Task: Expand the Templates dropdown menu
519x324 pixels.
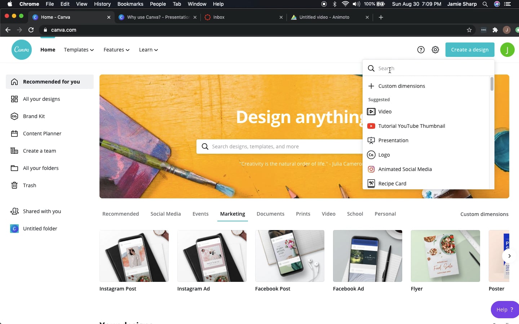Action: (x=79, y=50)
